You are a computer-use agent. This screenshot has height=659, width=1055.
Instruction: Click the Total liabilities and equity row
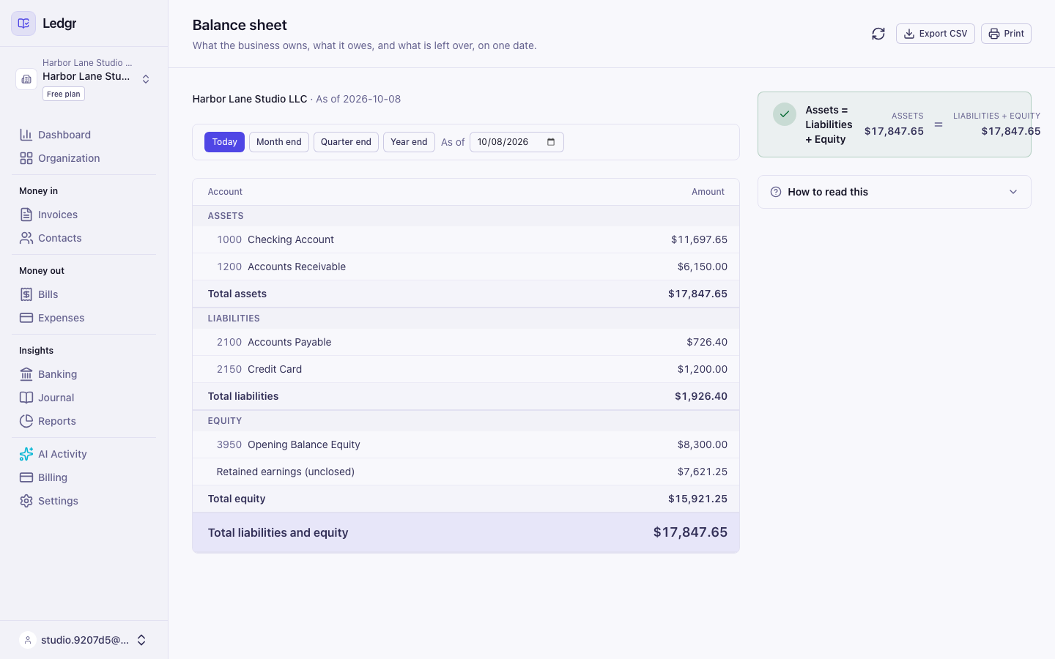[466, 532]
